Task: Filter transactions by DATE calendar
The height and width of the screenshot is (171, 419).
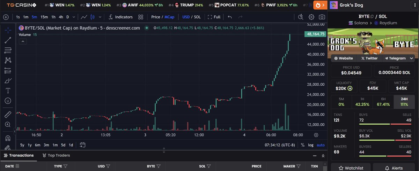Action: pyautogui.click(x=17, y=166)
